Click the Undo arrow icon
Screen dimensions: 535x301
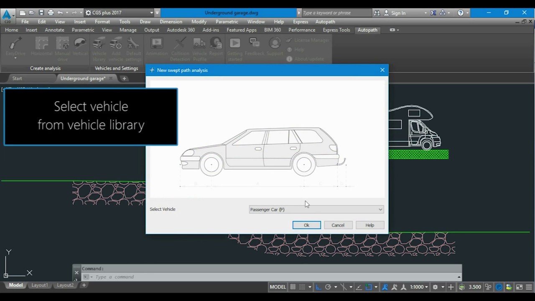pyautogui.click(x=60, y=13)
